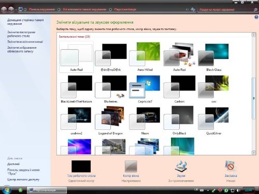This screenshot has height=194, width=259.
Task: Click the theme list scroll down arrow
Action: coord(254,153)
